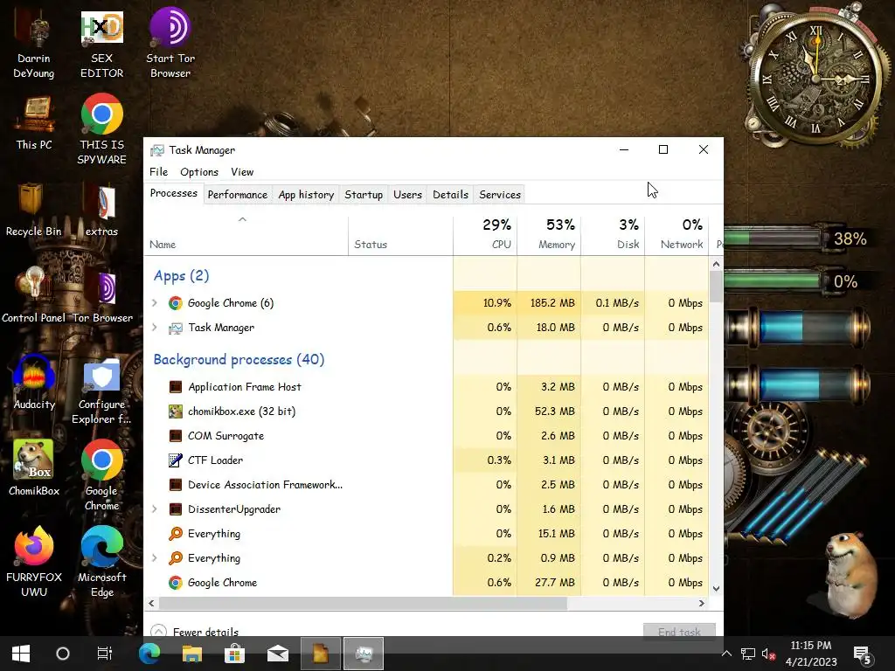Open File Explorer from the taskbar

point(192,654)
